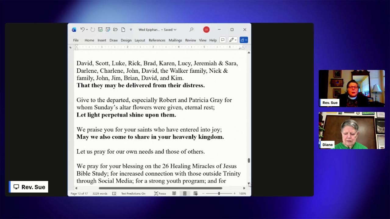
Task: Open the Editing mode pencil dropdown
Action: click(x=233, y=40)
